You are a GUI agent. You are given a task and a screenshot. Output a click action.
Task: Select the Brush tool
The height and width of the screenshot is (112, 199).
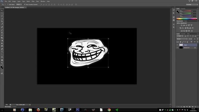(2, 30)
